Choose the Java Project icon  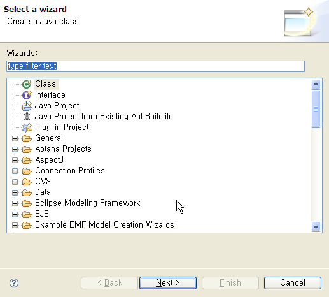27,106
